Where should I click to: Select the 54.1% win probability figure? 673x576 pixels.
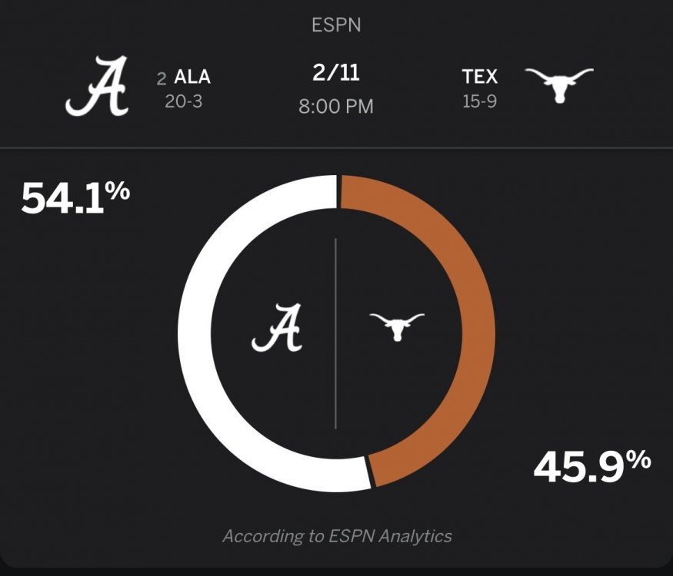click(x=75, y=198)
